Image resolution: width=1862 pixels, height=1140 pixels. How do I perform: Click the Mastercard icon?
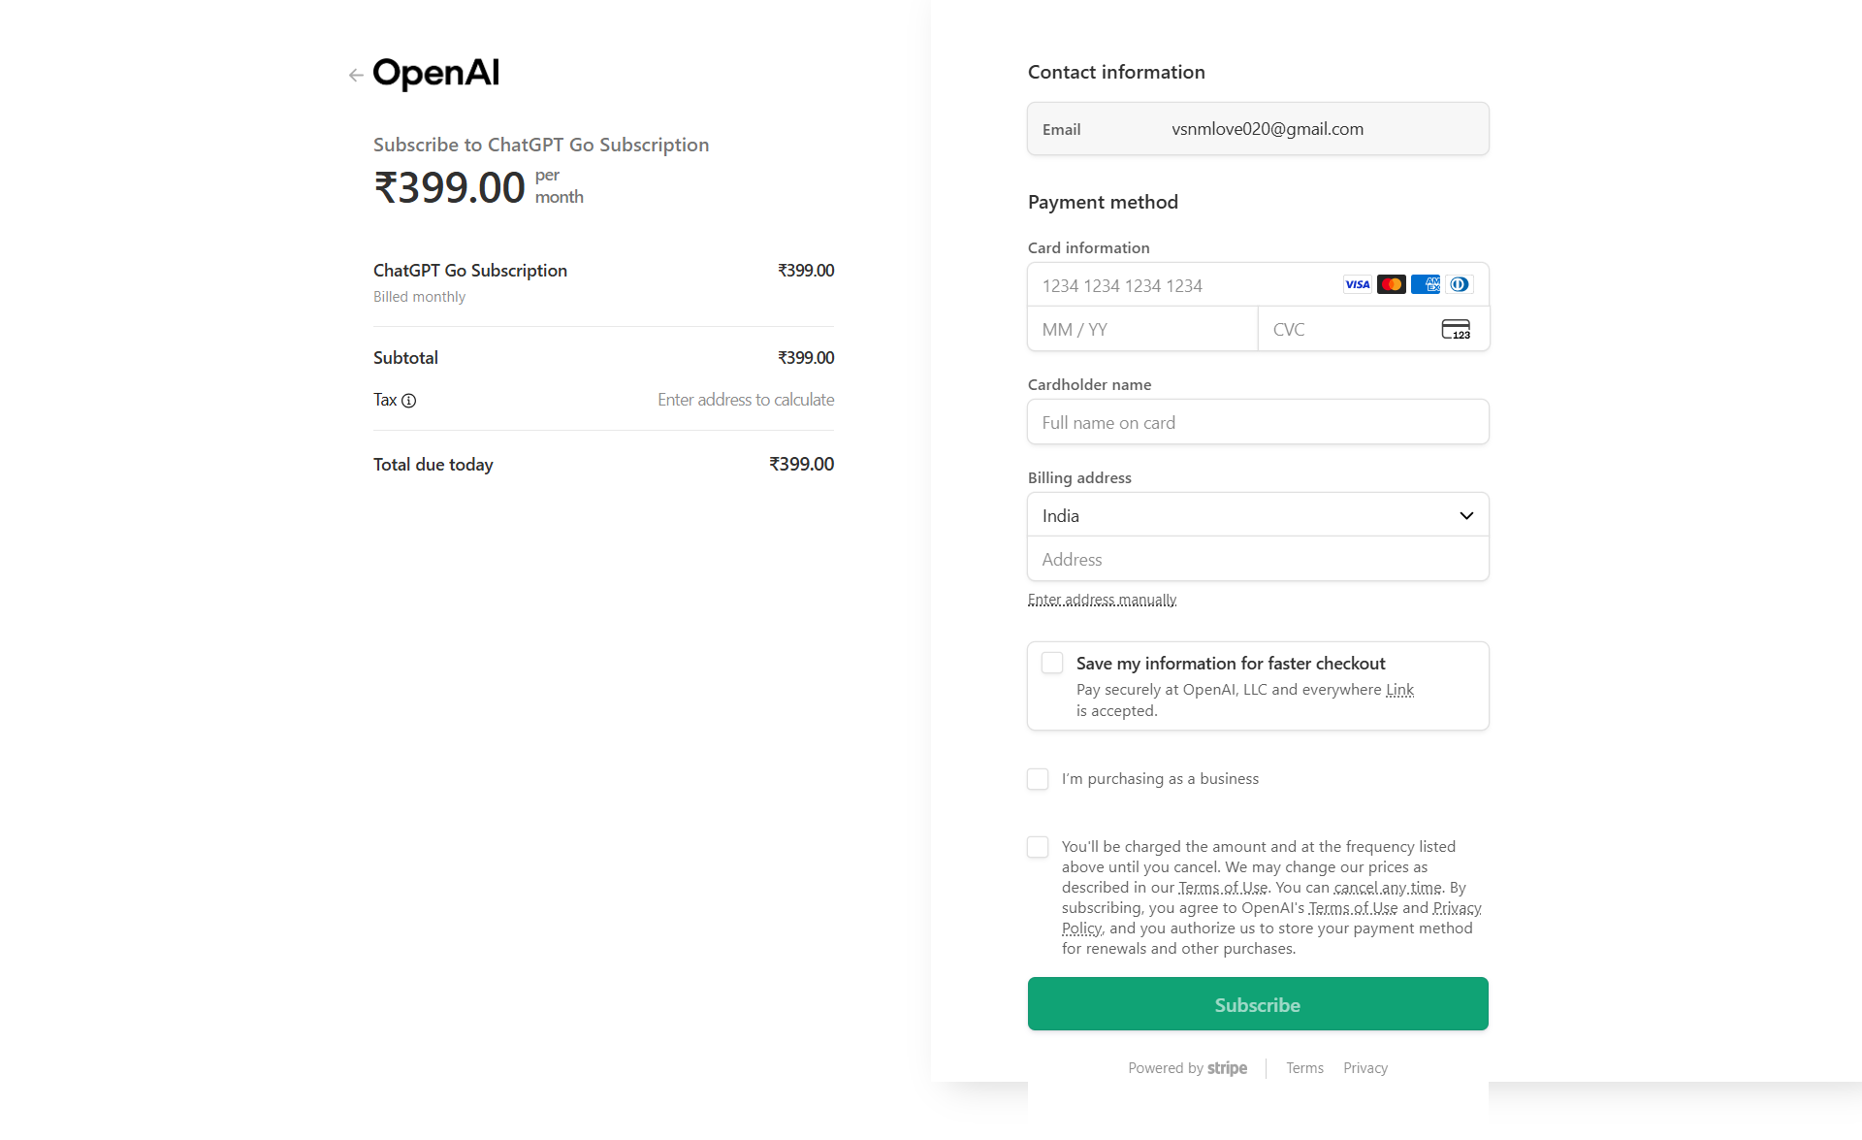tap(1392, 284)
